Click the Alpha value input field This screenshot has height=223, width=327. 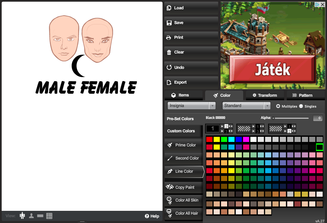tap(317, 118)
